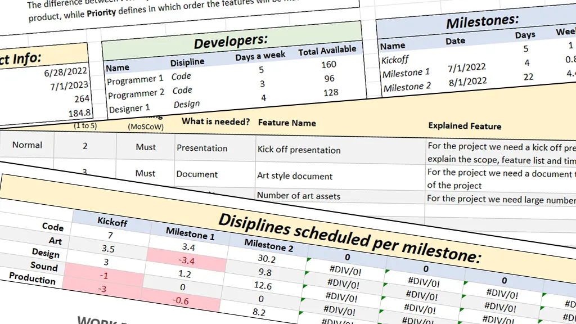Screen dimensions: 576x324
Task: Click the Milestone 2 days value "22"
Action: tap(528, 76)
